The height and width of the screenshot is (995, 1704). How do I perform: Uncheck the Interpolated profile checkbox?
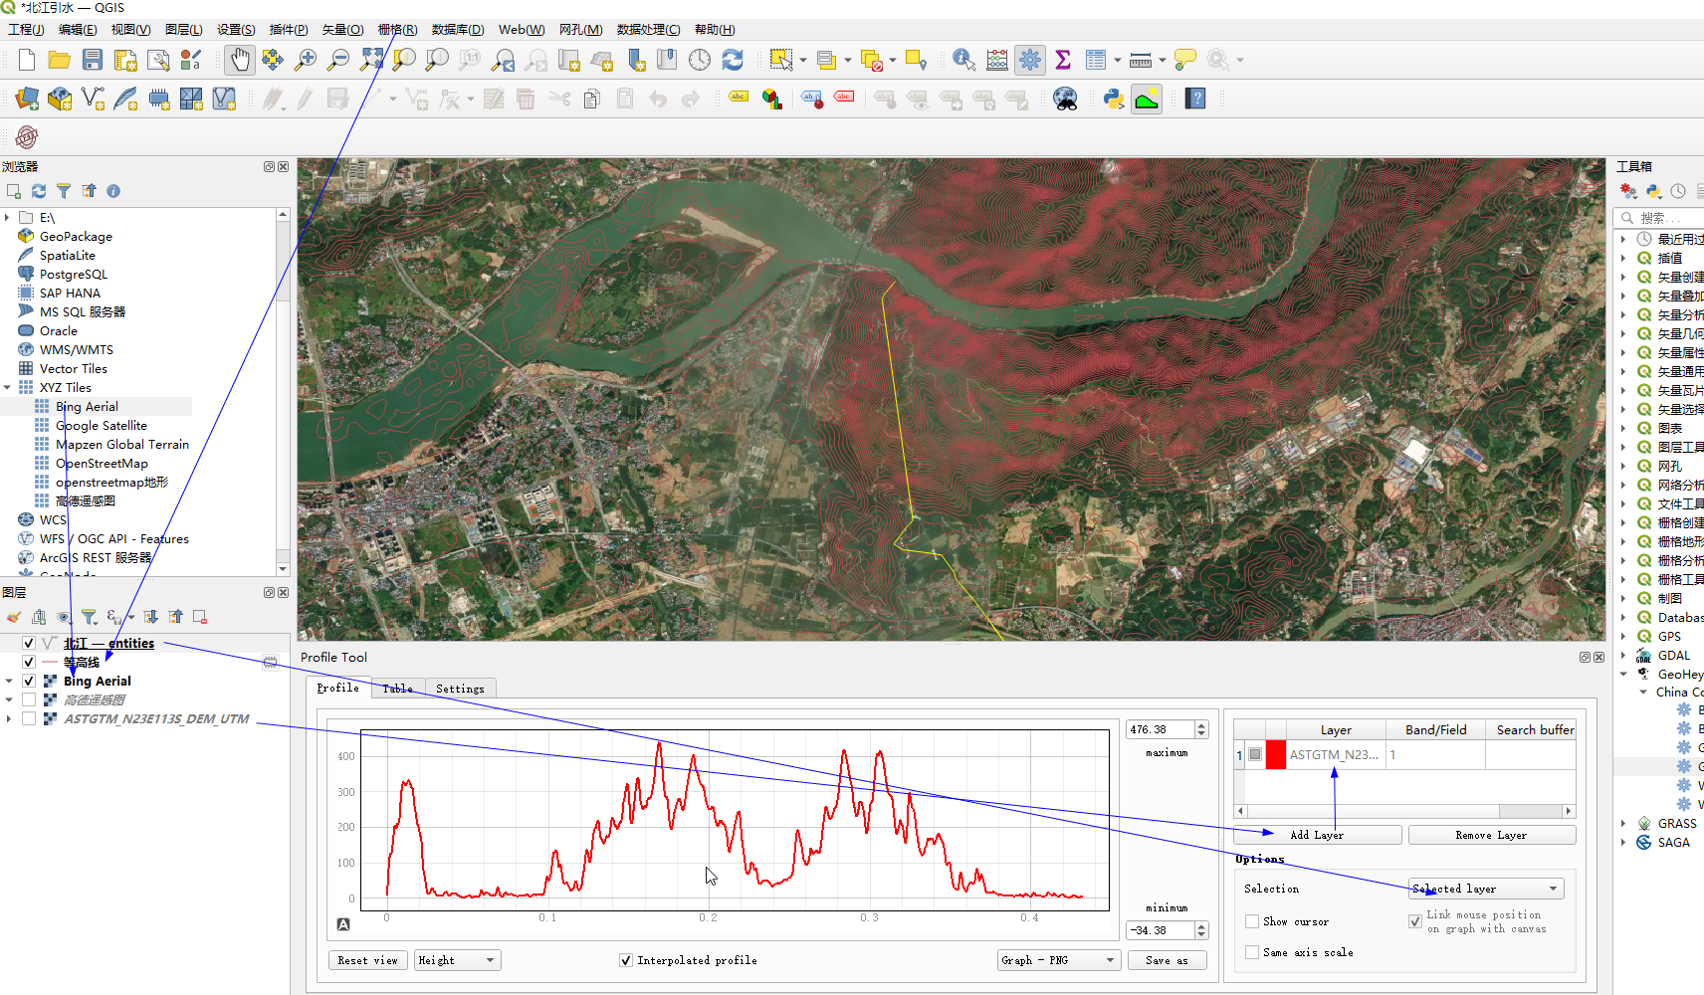[x=625, y=960]
